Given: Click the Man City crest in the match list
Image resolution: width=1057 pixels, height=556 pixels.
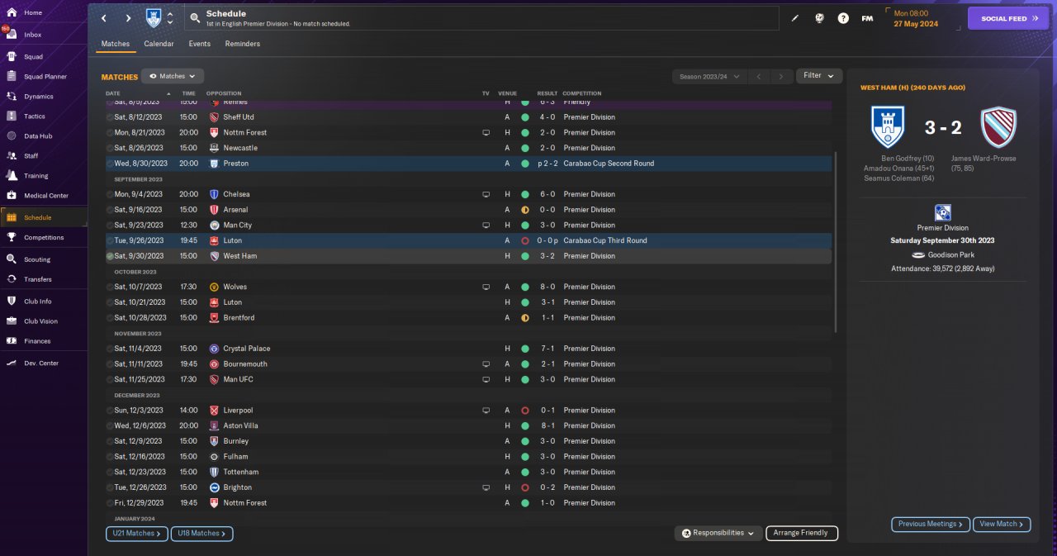Looking at the screenshot, I should tap(214, 225).
